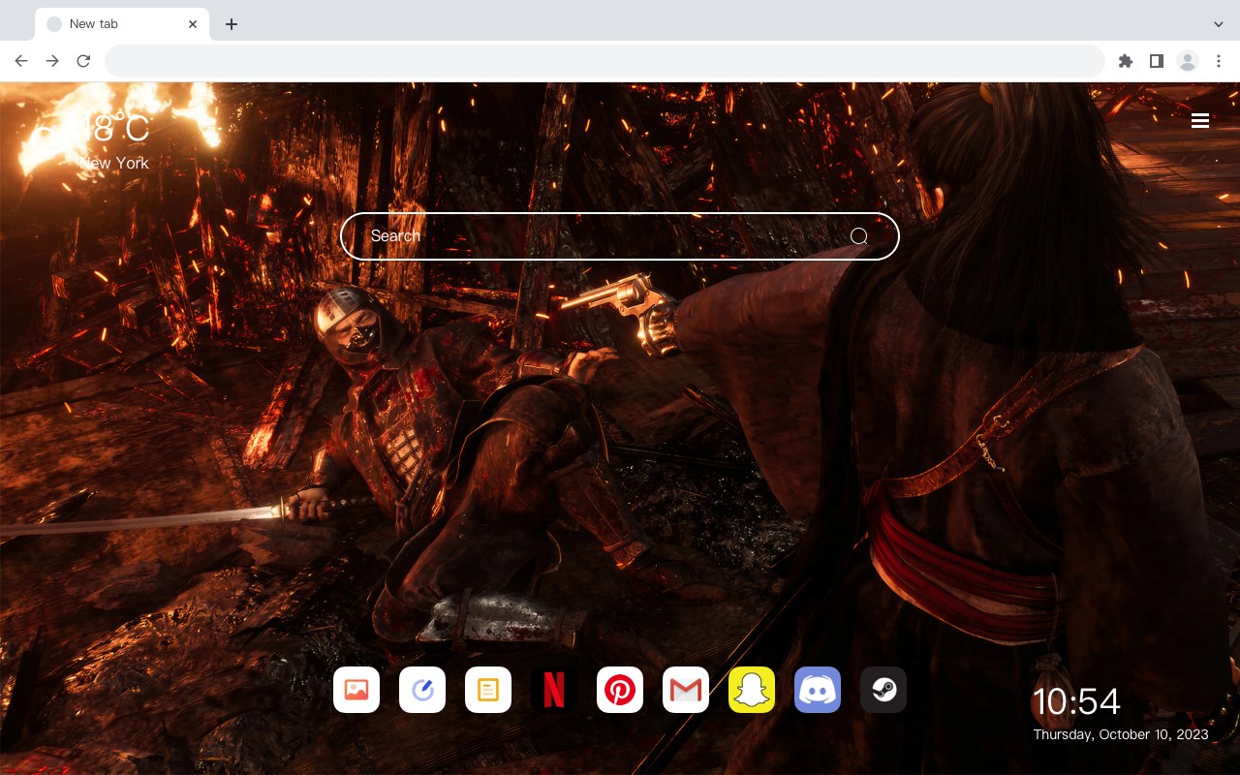The image size is (1240, 775).
Task: Expand the tab search dropdown arrow
Action: tap(1218, 24)
